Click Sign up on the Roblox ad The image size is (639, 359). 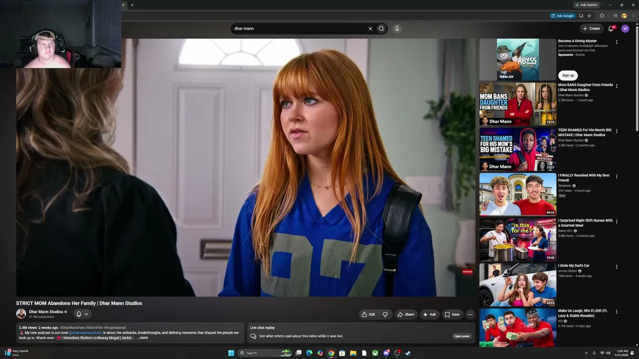pyautogui.click(x=568, y=75)
